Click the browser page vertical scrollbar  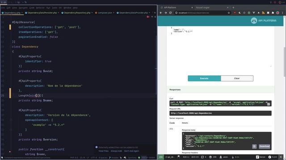pos(285,62)
